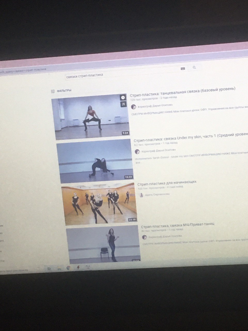The width and height of the screenshot is (248, 331).
Task: Click the Task View icon in taskbar
Action: tap(49, 269)
